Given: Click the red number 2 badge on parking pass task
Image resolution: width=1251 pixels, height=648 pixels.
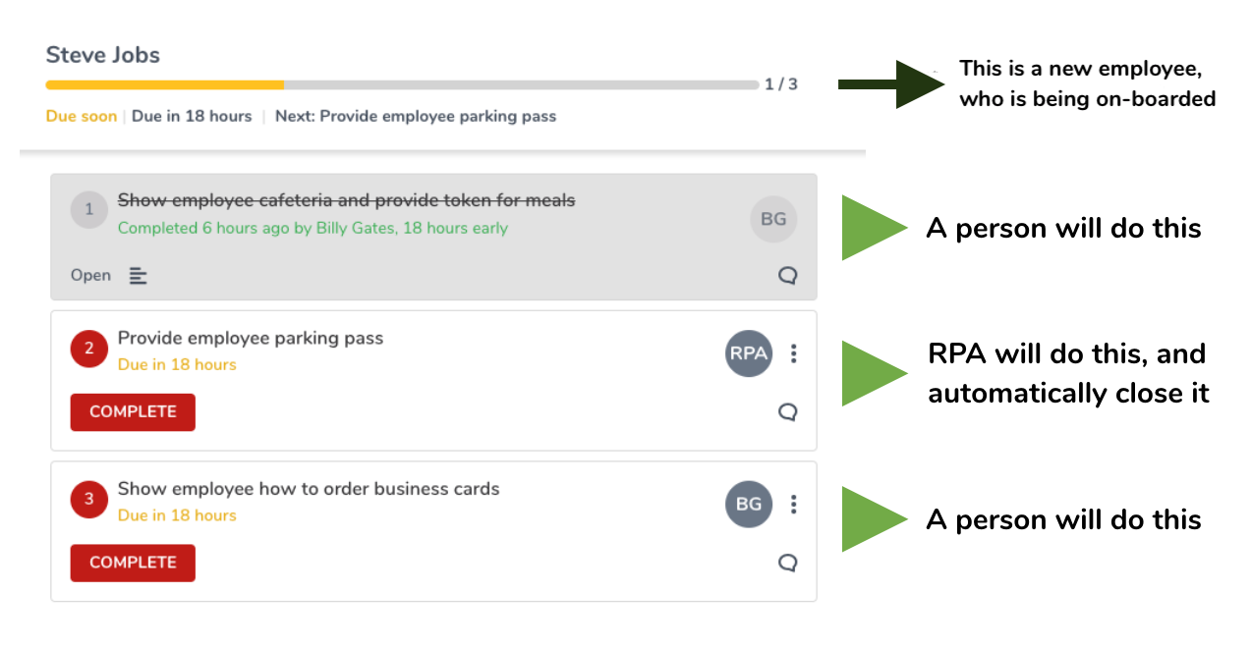Looking at the screenshot, I should point(88,349).
